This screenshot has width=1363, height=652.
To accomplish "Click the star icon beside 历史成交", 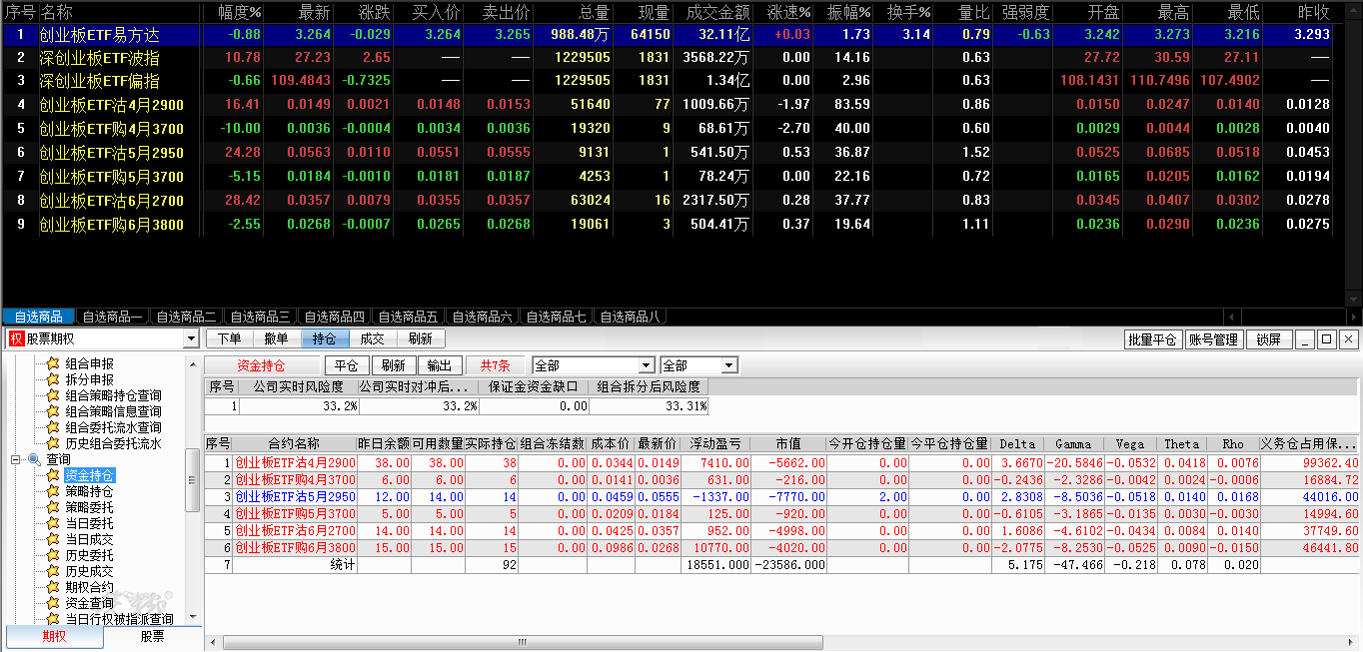I will pyautogui.click(x=53, y=571).
